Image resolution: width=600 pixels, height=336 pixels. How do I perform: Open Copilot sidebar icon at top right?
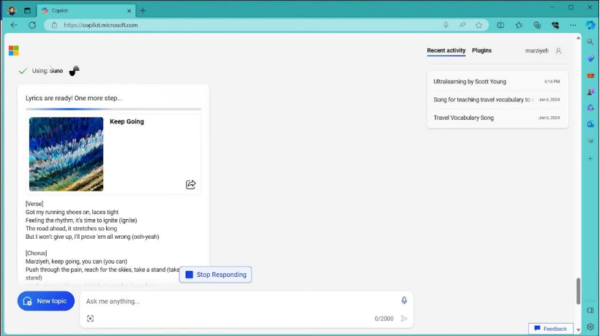590,25
